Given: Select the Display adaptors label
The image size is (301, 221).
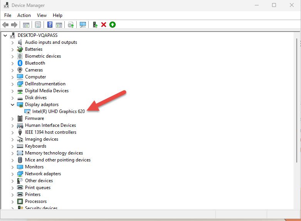Looking at the screenshot, I should point(42,105).
